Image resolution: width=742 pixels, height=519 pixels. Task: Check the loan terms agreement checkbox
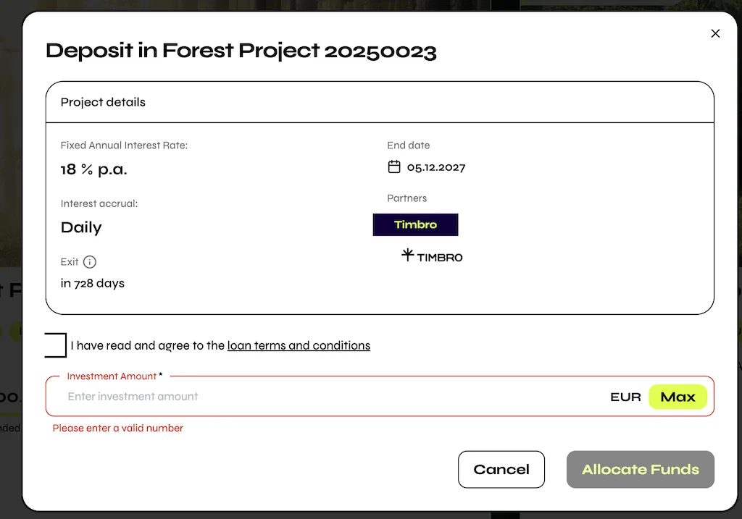pyautogui.click(x=56, y=345)
